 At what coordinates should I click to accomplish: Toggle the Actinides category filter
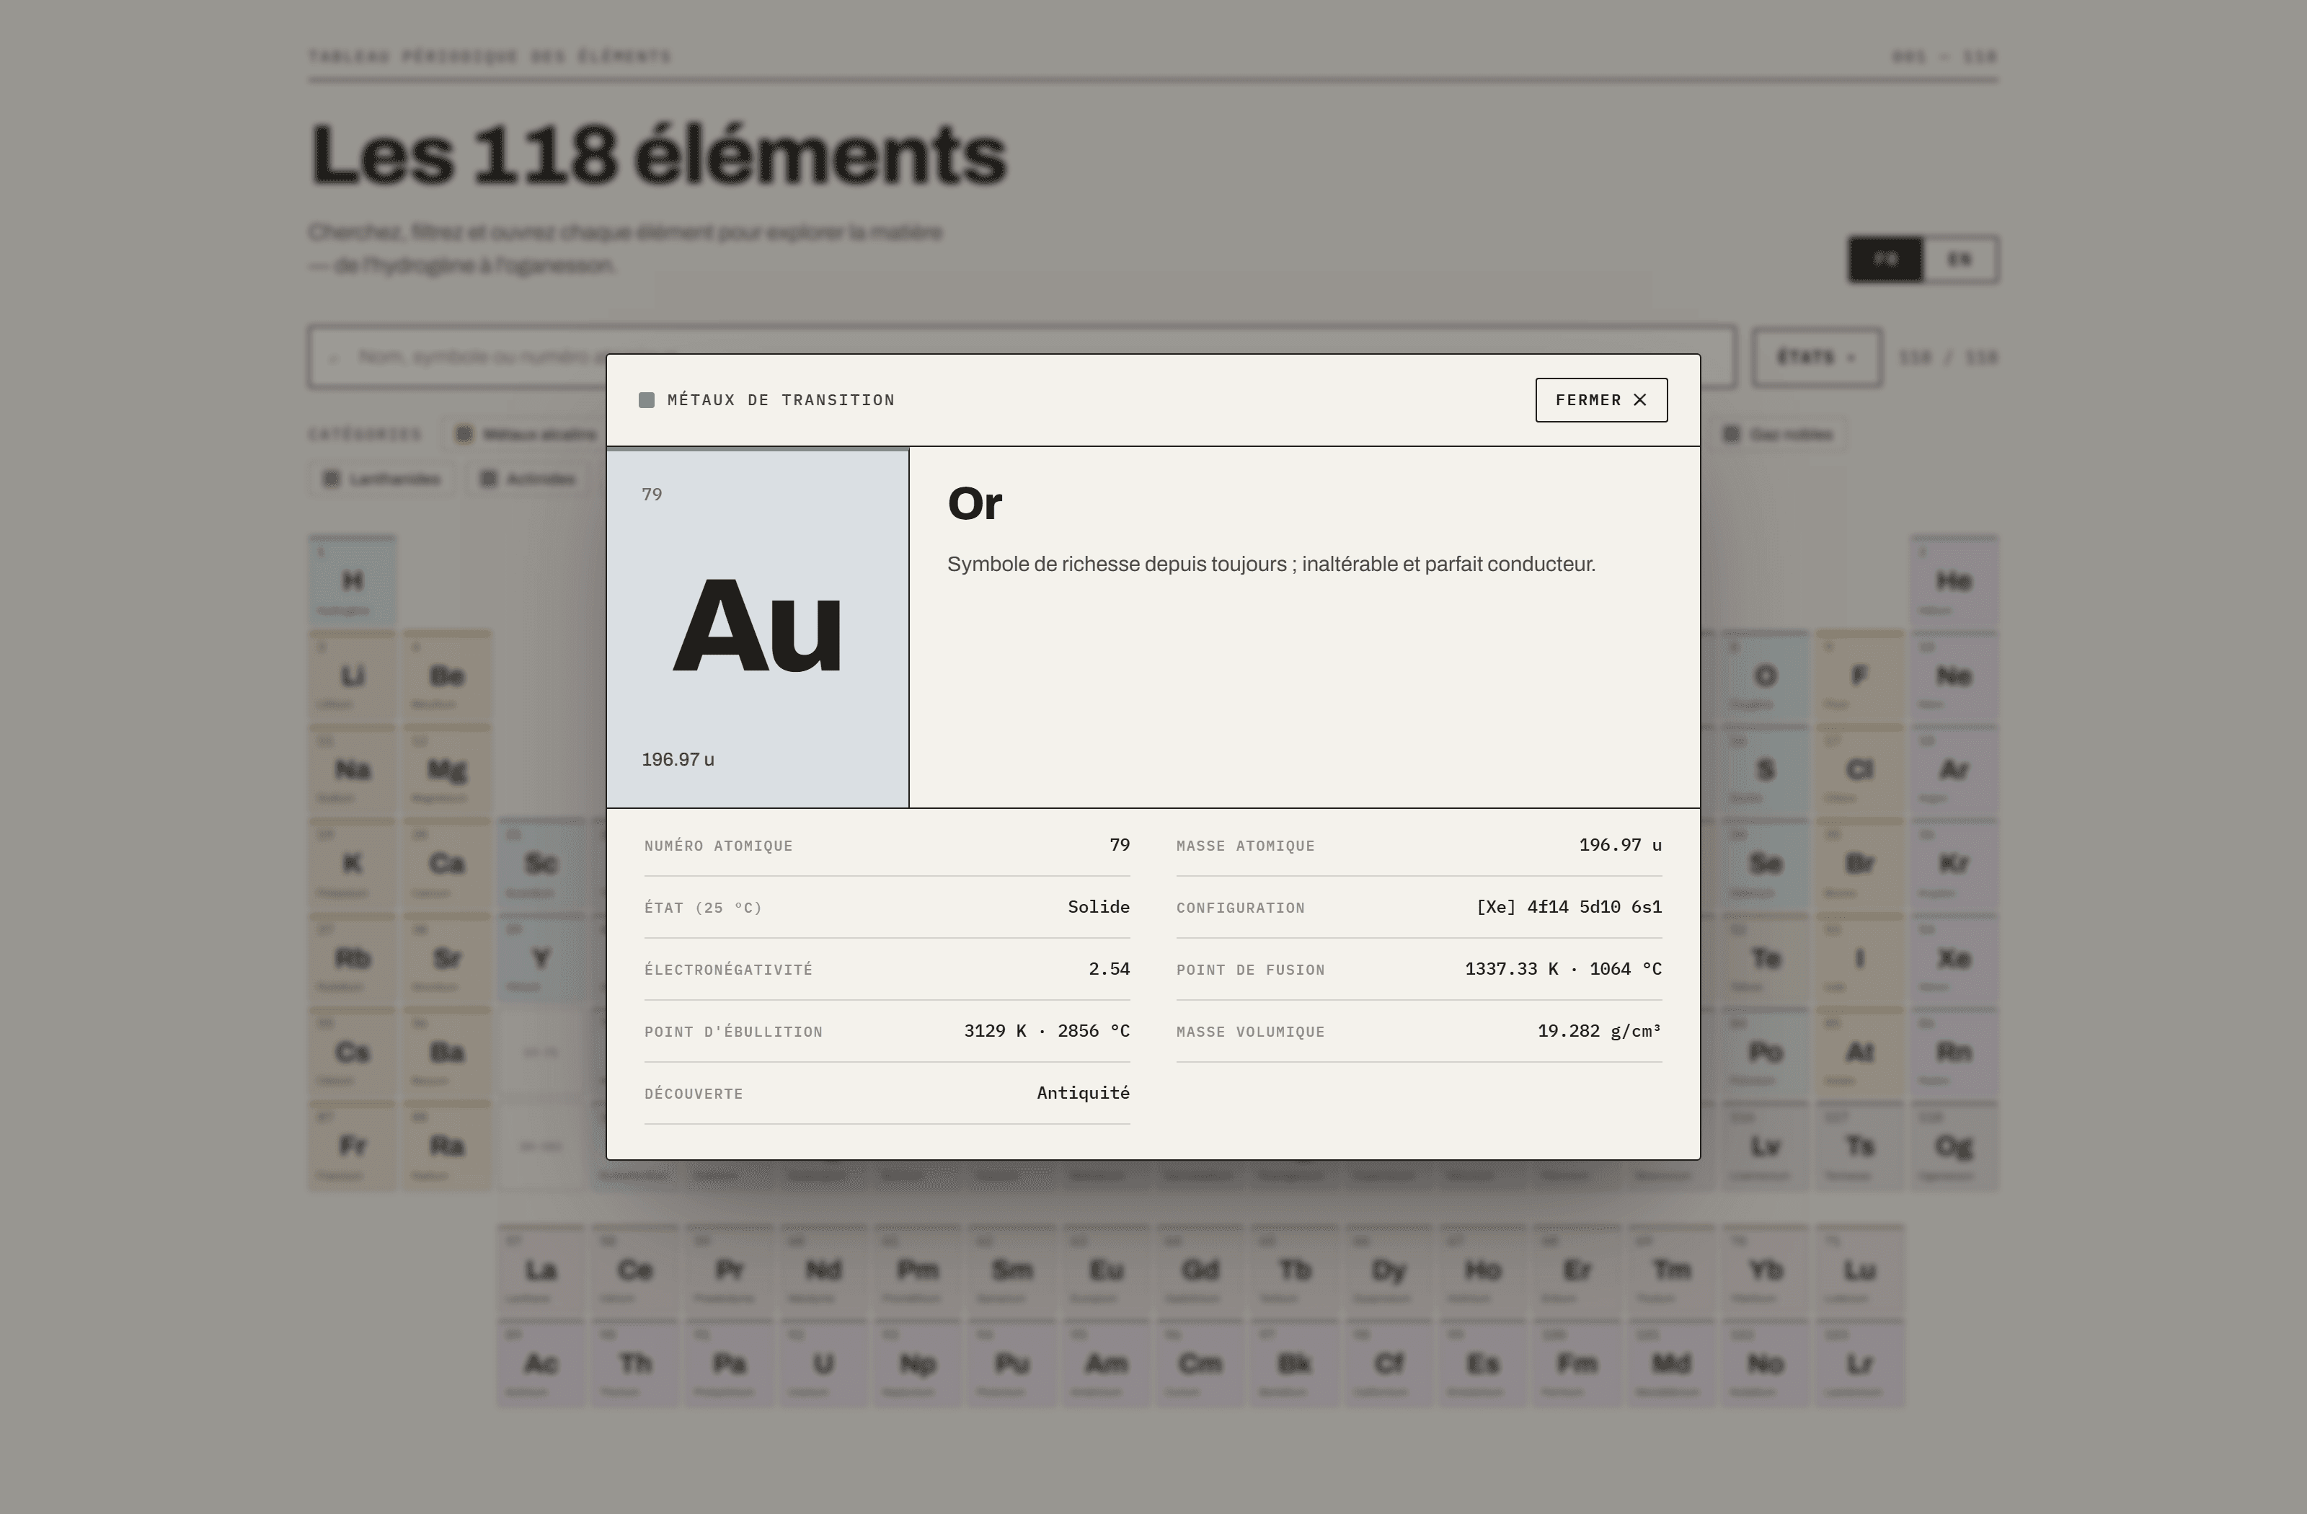pyautogui.click(x=528, y=479)
